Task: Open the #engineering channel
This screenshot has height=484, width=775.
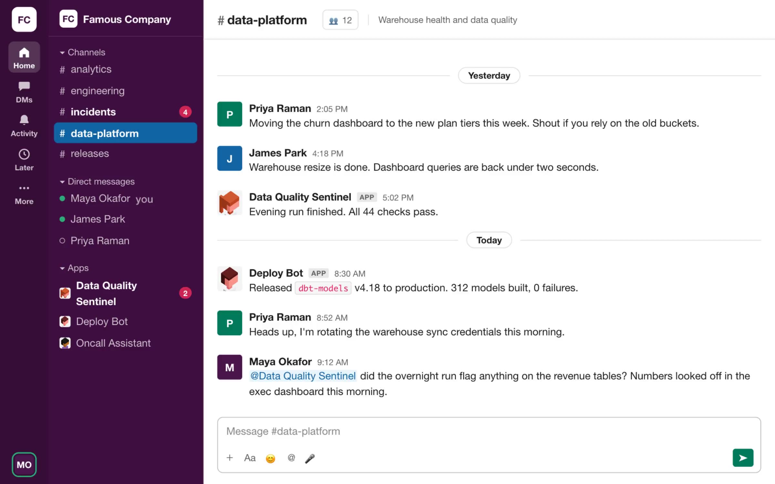Action: (125, 91)
